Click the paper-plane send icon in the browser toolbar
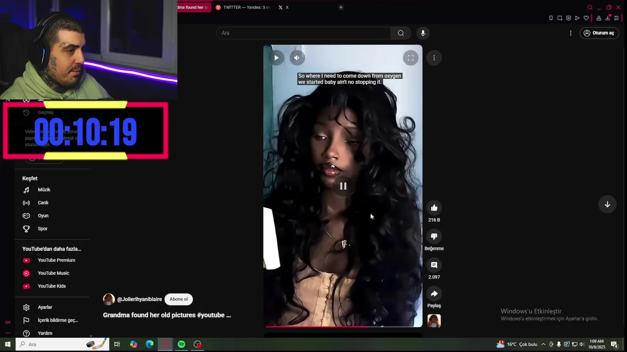 coord(578,18)
